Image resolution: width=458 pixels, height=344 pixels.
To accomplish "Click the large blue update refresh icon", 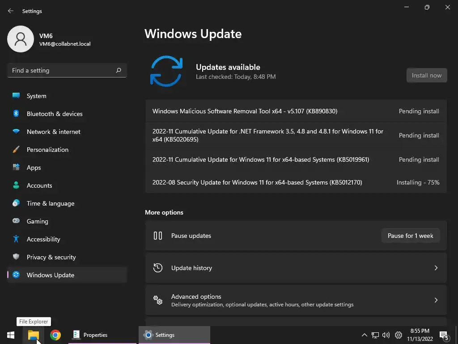I will click(166, 71).
